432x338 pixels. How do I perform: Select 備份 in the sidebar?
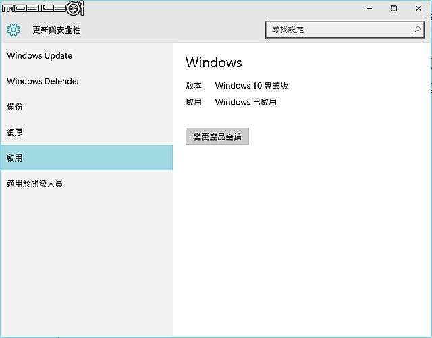click(86, 107)
